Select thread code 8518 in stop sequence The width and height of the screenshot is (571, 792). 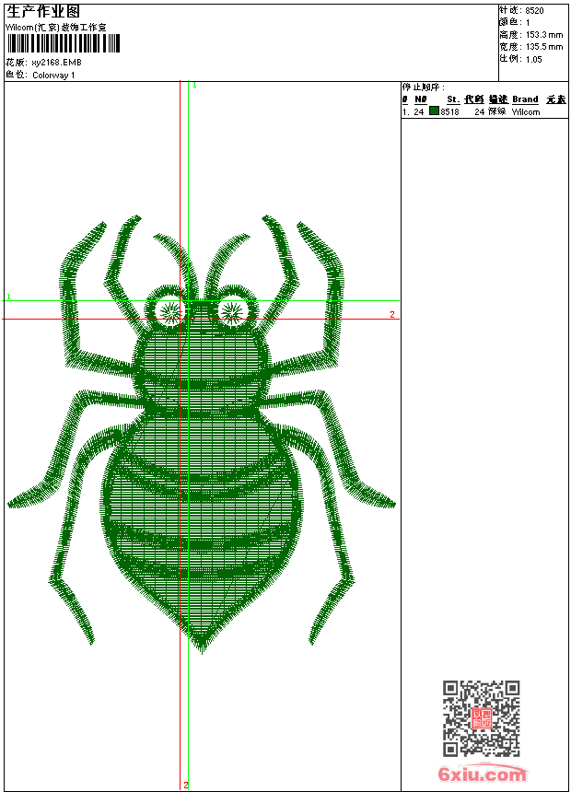point(449,111)
